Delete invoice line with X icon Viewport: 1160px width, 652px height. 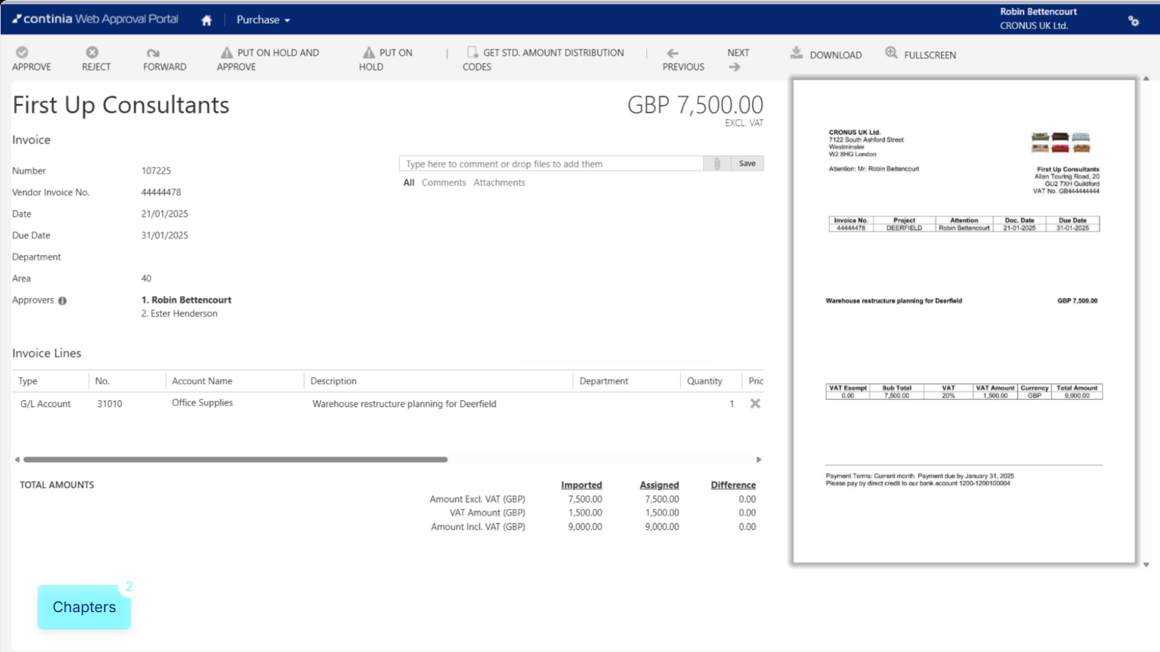[x=755, y=403]
